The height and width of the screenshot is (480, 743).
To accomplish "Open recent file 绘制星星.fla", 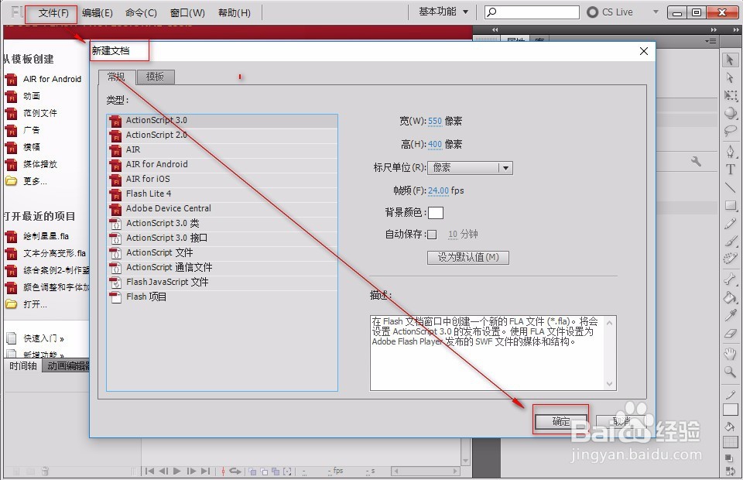I will 46,236.
